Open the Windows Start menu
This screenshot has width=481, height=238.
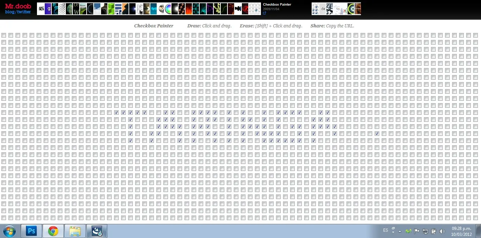pyautogui.click(x=10, y=231)
